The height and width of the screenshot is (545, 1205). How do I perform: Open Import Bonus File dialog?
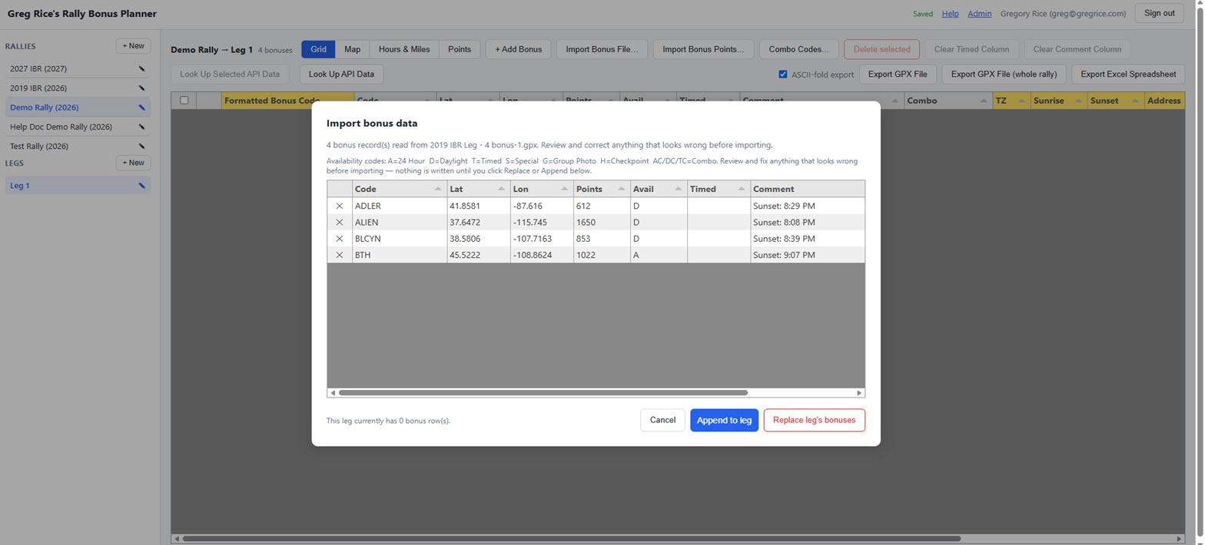(602, 49)
